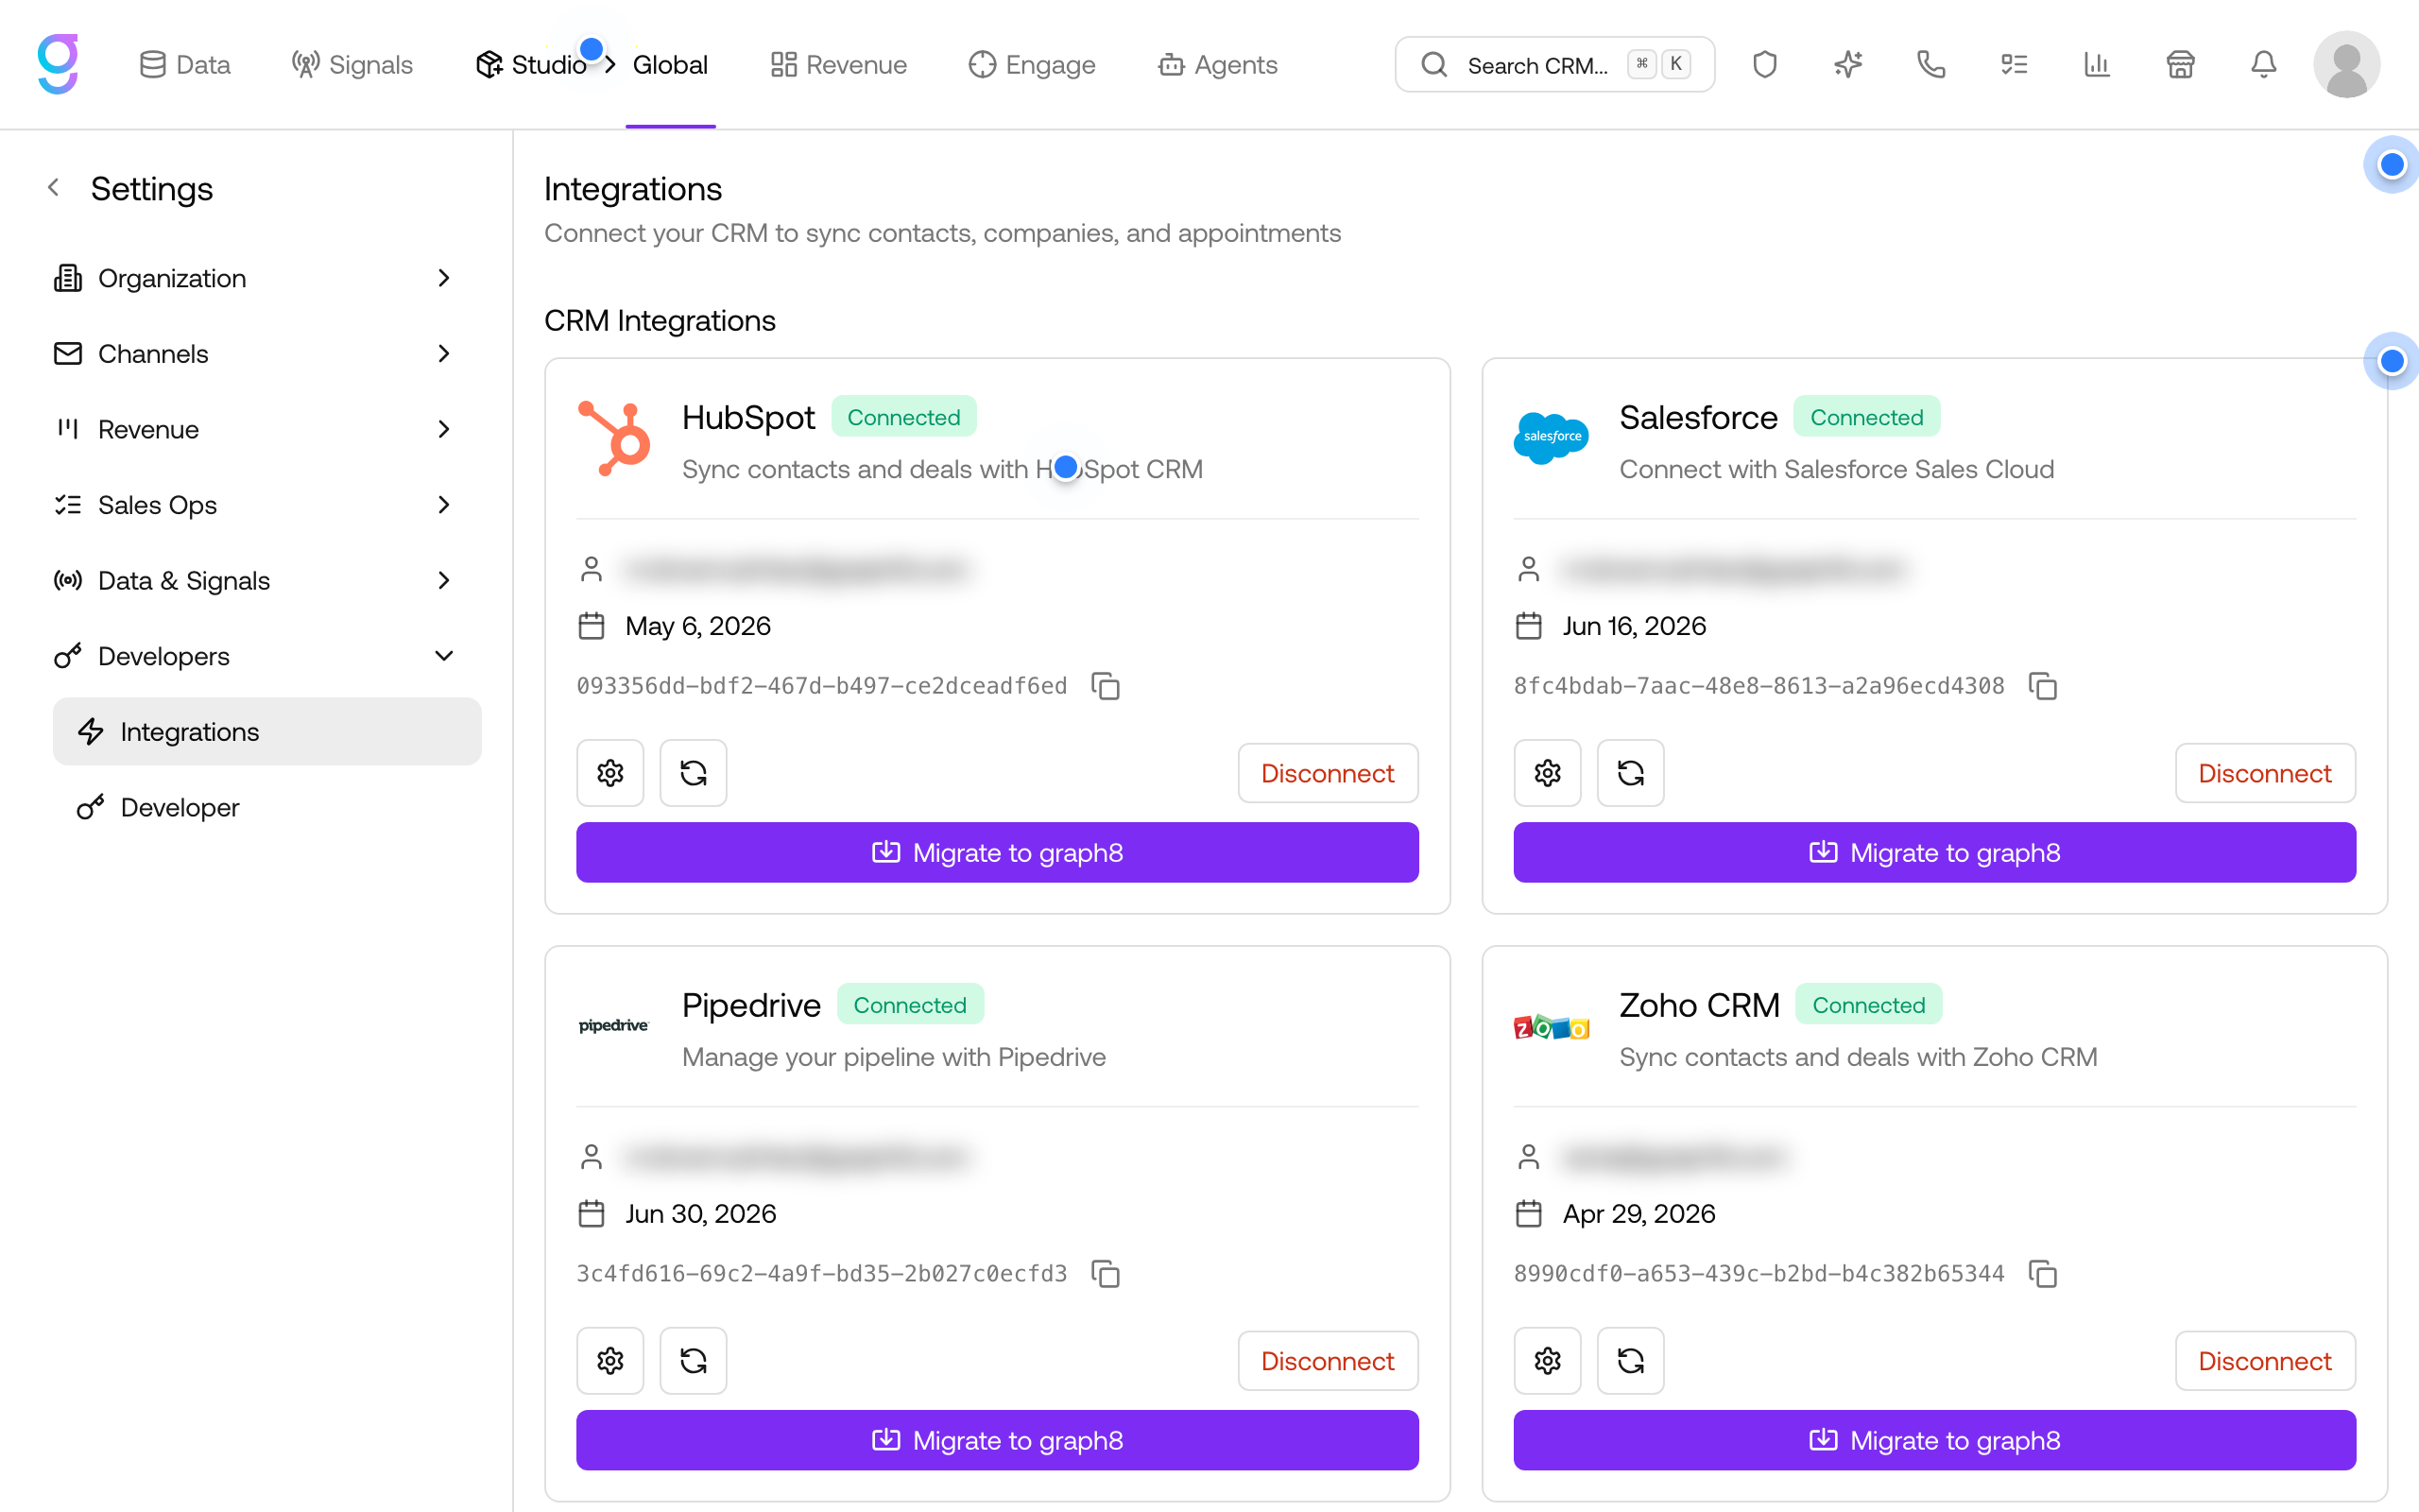Click the Zoho date Apr 29, 2026
The height and width of the screenshot is (1512, 2419).
pos(1639,1213)
